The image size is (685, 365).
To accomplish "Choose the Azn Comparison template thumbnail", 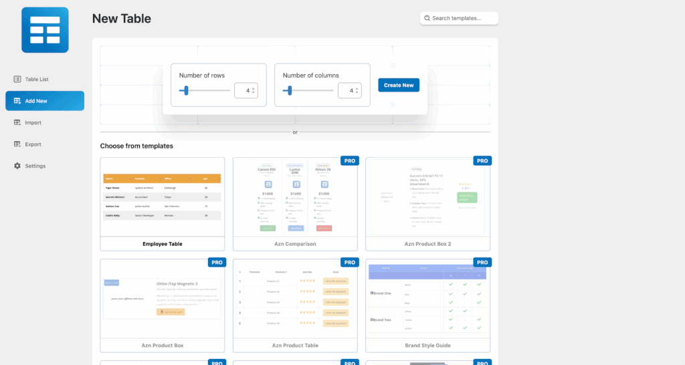I will coord(295,197).
